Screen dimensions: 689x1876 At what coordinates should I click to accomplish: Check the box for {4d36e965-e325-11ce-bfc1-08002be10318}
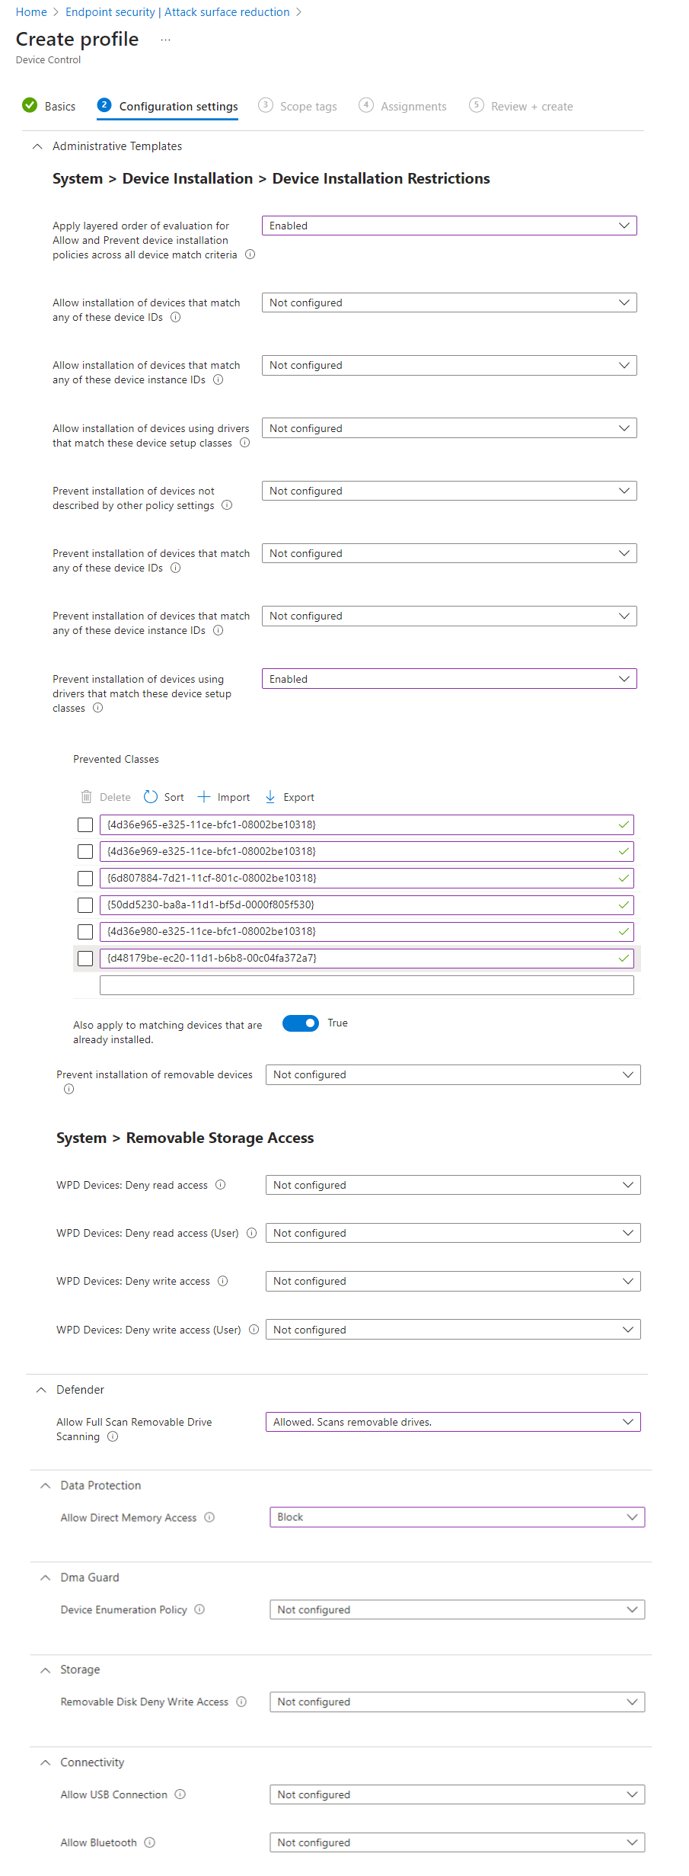[x=85, y=824]
